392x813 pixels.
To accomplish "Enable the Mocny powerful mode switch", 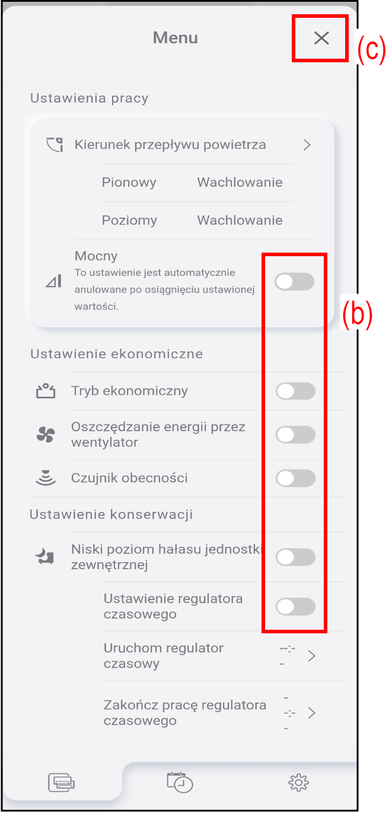I will click(x=295, y=282).
